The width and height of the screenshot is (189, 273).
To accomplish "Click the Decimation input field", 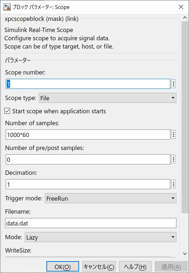I will point(88,184).
